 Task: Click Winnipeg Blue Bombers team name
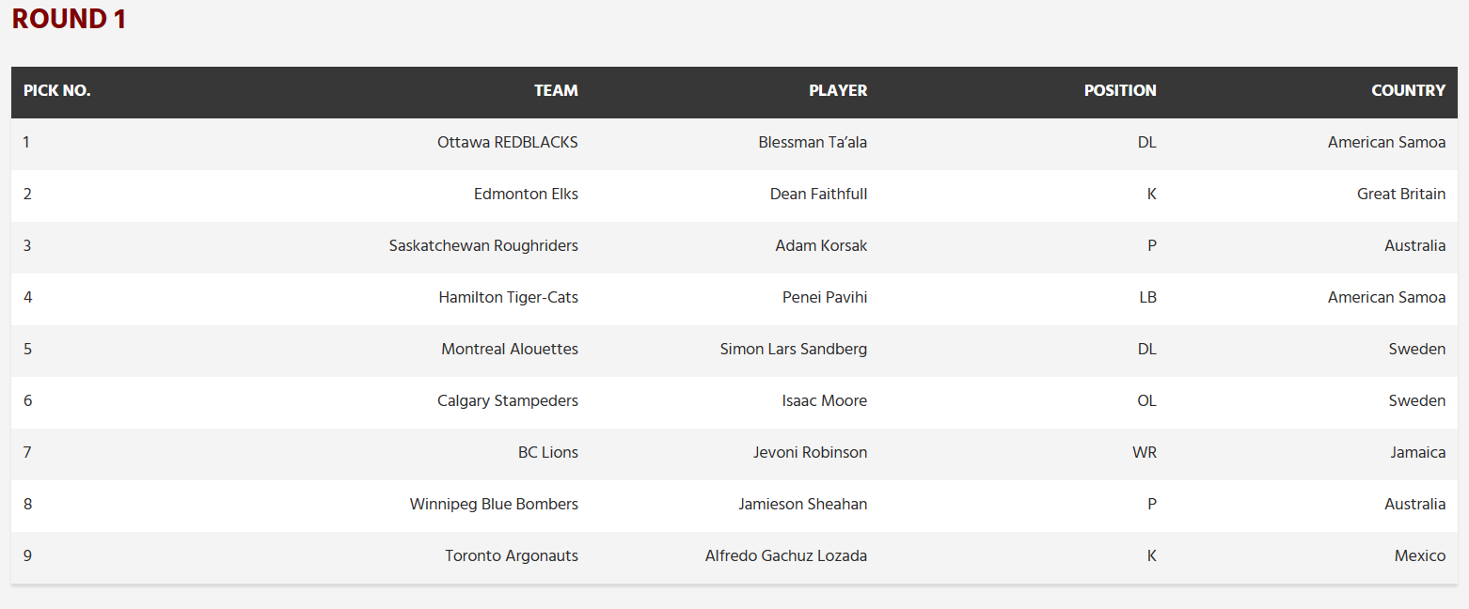pyautogui.click(x=494, y=505)
